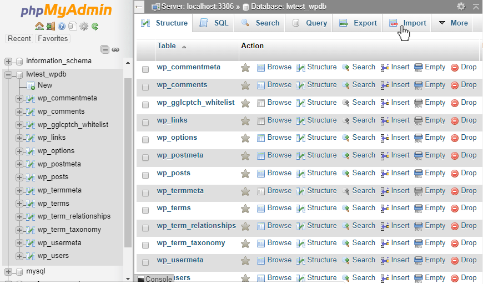Viewport: 483px width, 284px height.
Task: Browse the wp_posts table
Action: [x=274, y=173]
